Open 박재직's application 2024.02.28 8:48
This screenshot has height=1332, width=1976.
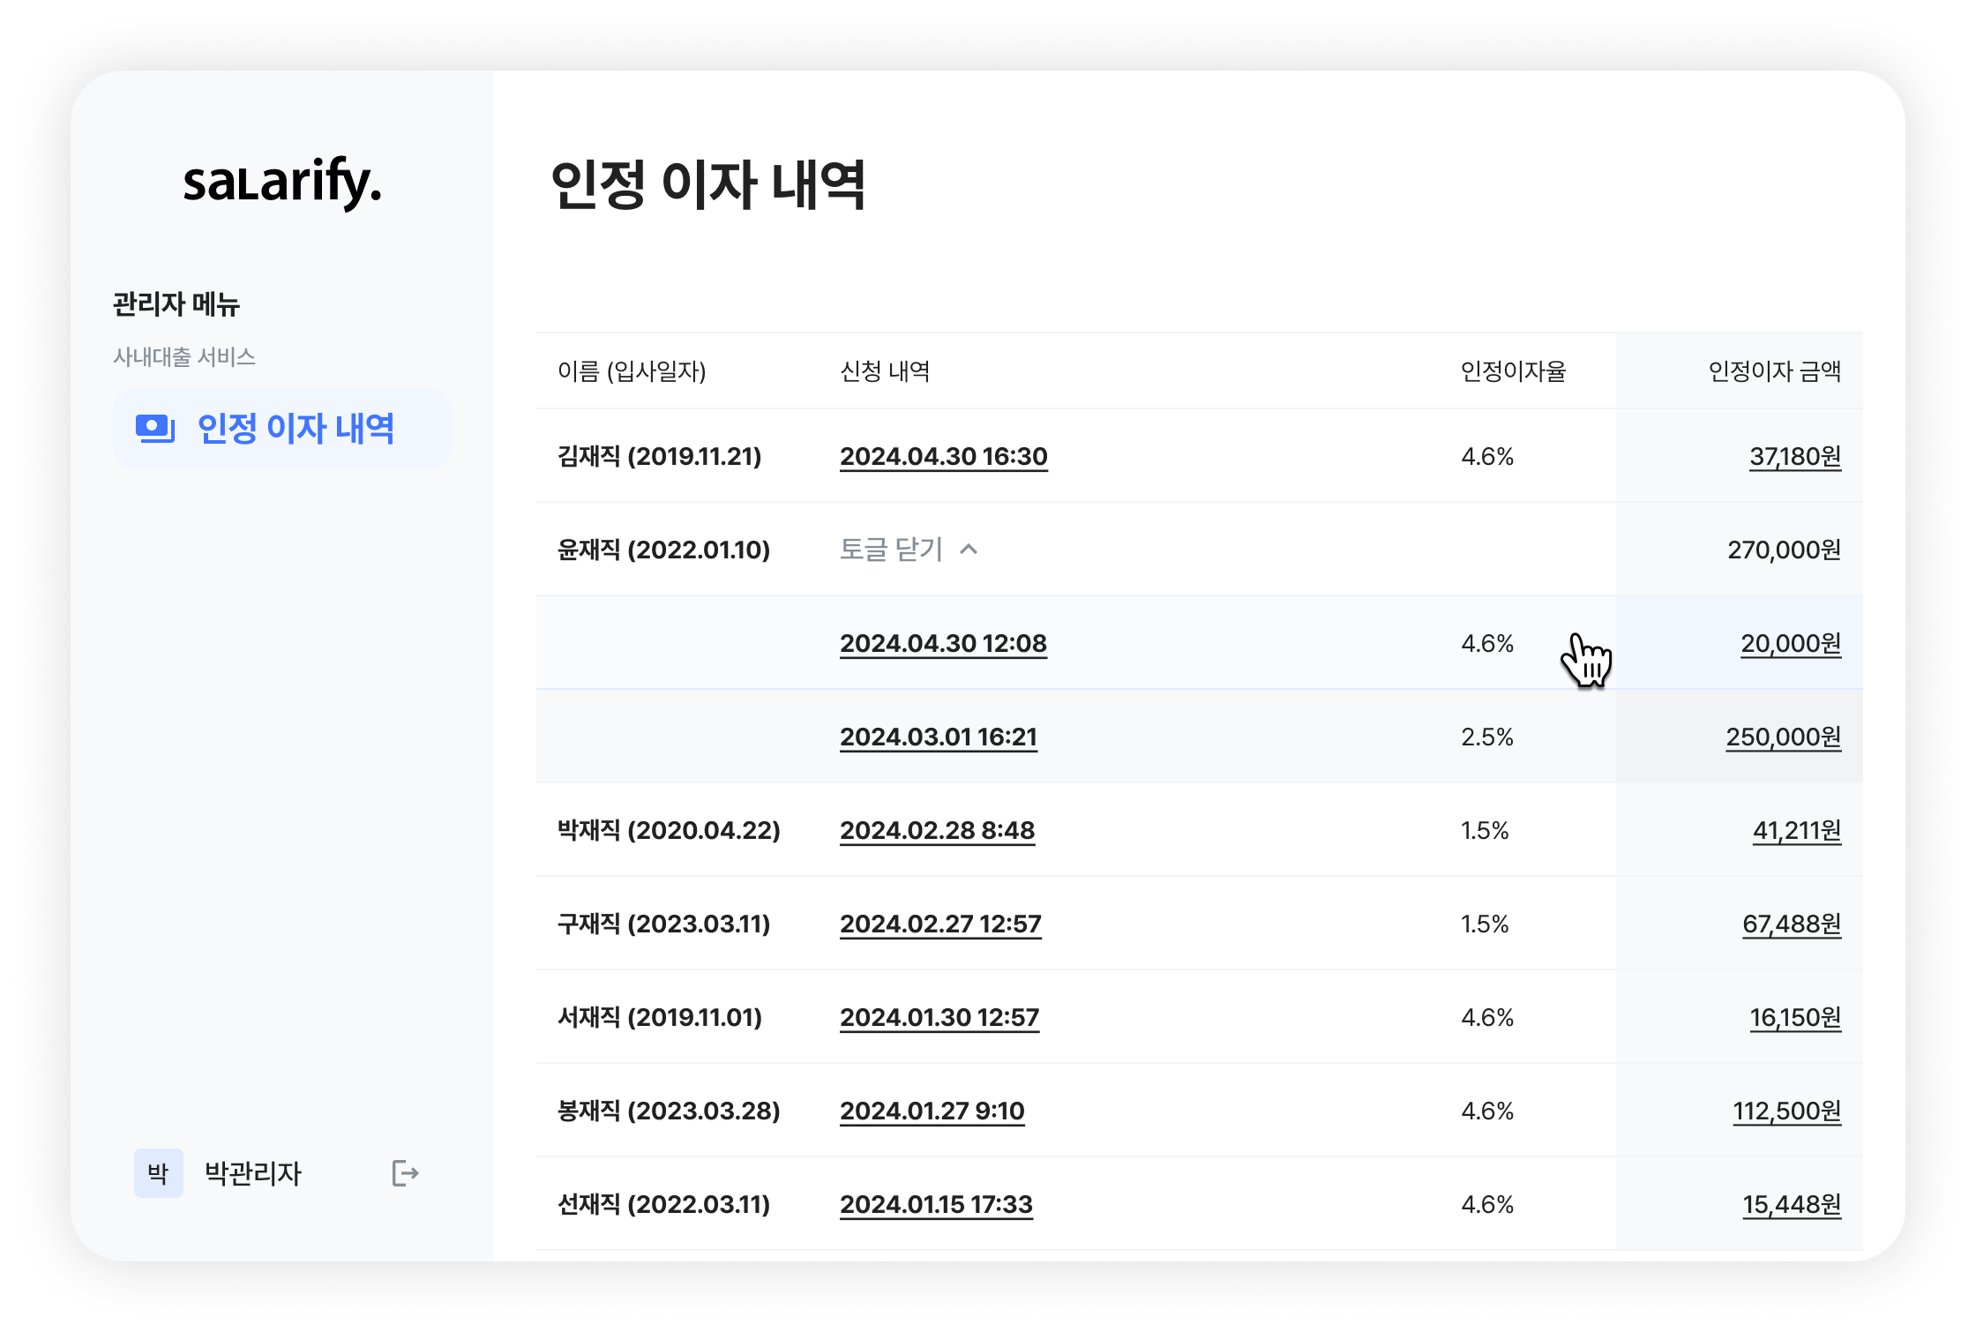click(x=937, y=830)
